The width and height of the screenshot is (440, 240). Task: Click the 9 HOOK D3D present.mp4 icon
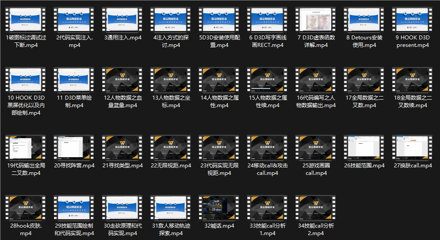click(412, 19)
